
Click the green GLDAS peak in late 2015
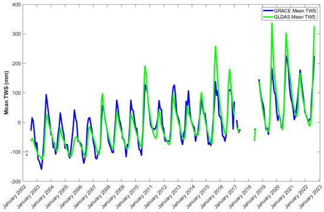click(216, 46)
